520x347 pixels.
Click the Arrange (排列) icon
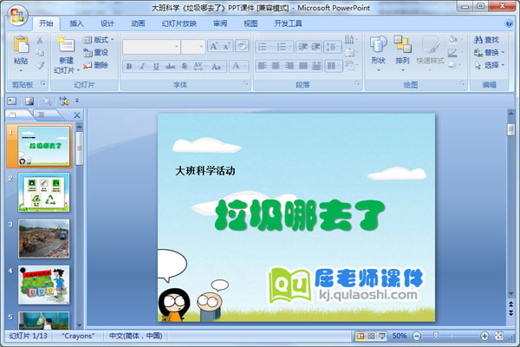[x=403, y=44]
